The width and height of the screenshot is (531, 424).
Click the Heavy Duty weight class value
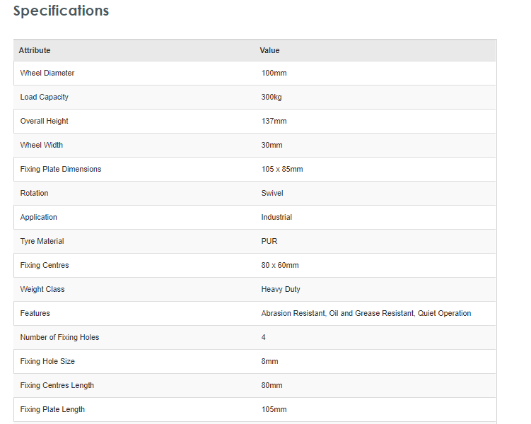click(x=281, y=289)
